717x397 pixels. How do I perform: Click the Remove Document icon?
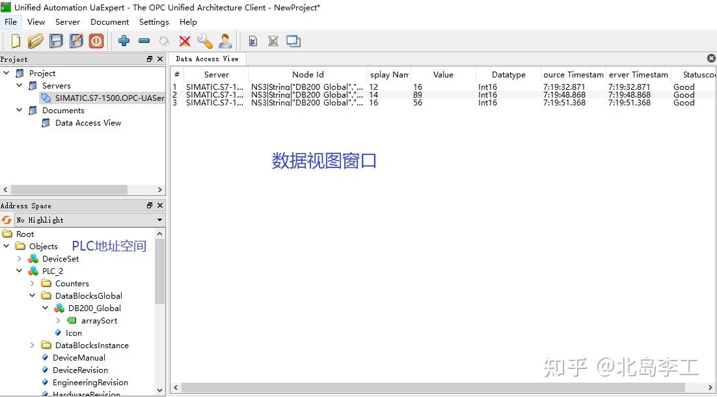(x=273, y=40)
